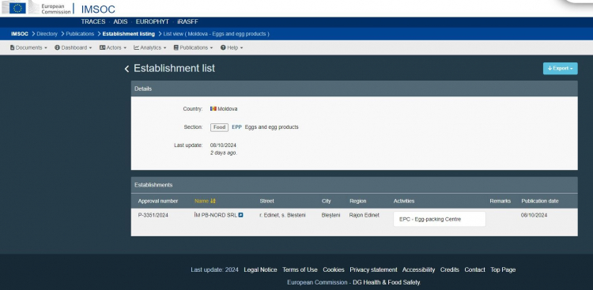Screen dimensions: 593x290
Task: Click the EPC - Egg-packing Centre activity box
Action: coord(440,219)
